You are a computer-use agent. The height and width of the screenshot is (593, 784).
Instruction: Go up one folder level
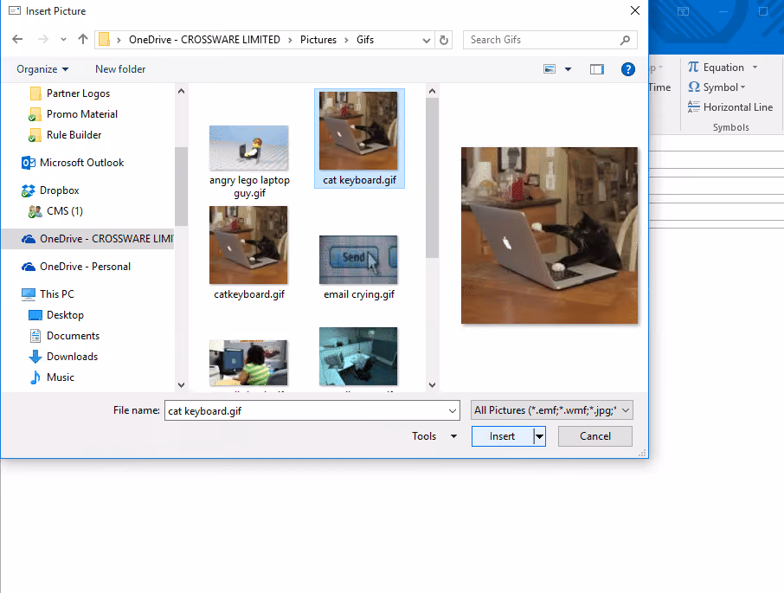pyautogui.click(x=83, y=40)
